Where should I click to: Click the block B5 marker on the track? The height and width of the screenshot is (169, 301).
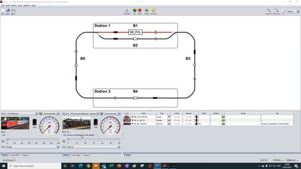point(76,65)
